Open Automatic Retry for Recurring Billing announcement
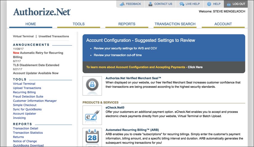Viewport: 254px width, 147px height. 38,55
